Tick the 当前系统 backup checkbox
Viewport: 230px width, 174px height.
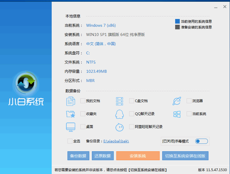[x=189, y=114]
